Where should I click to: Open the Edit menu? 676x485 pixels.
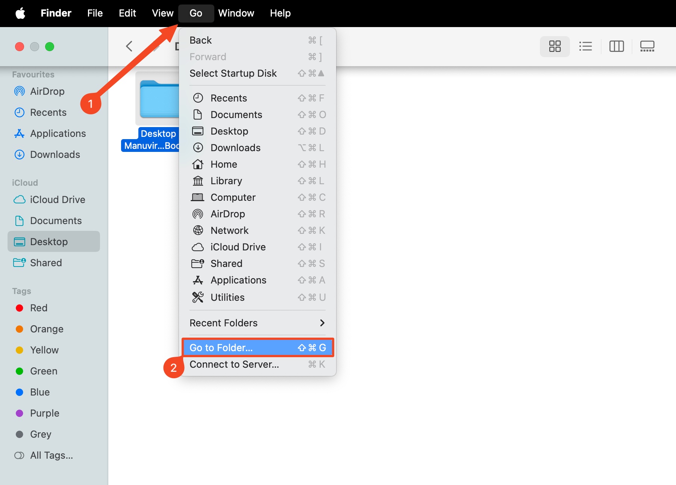(127, 14)
